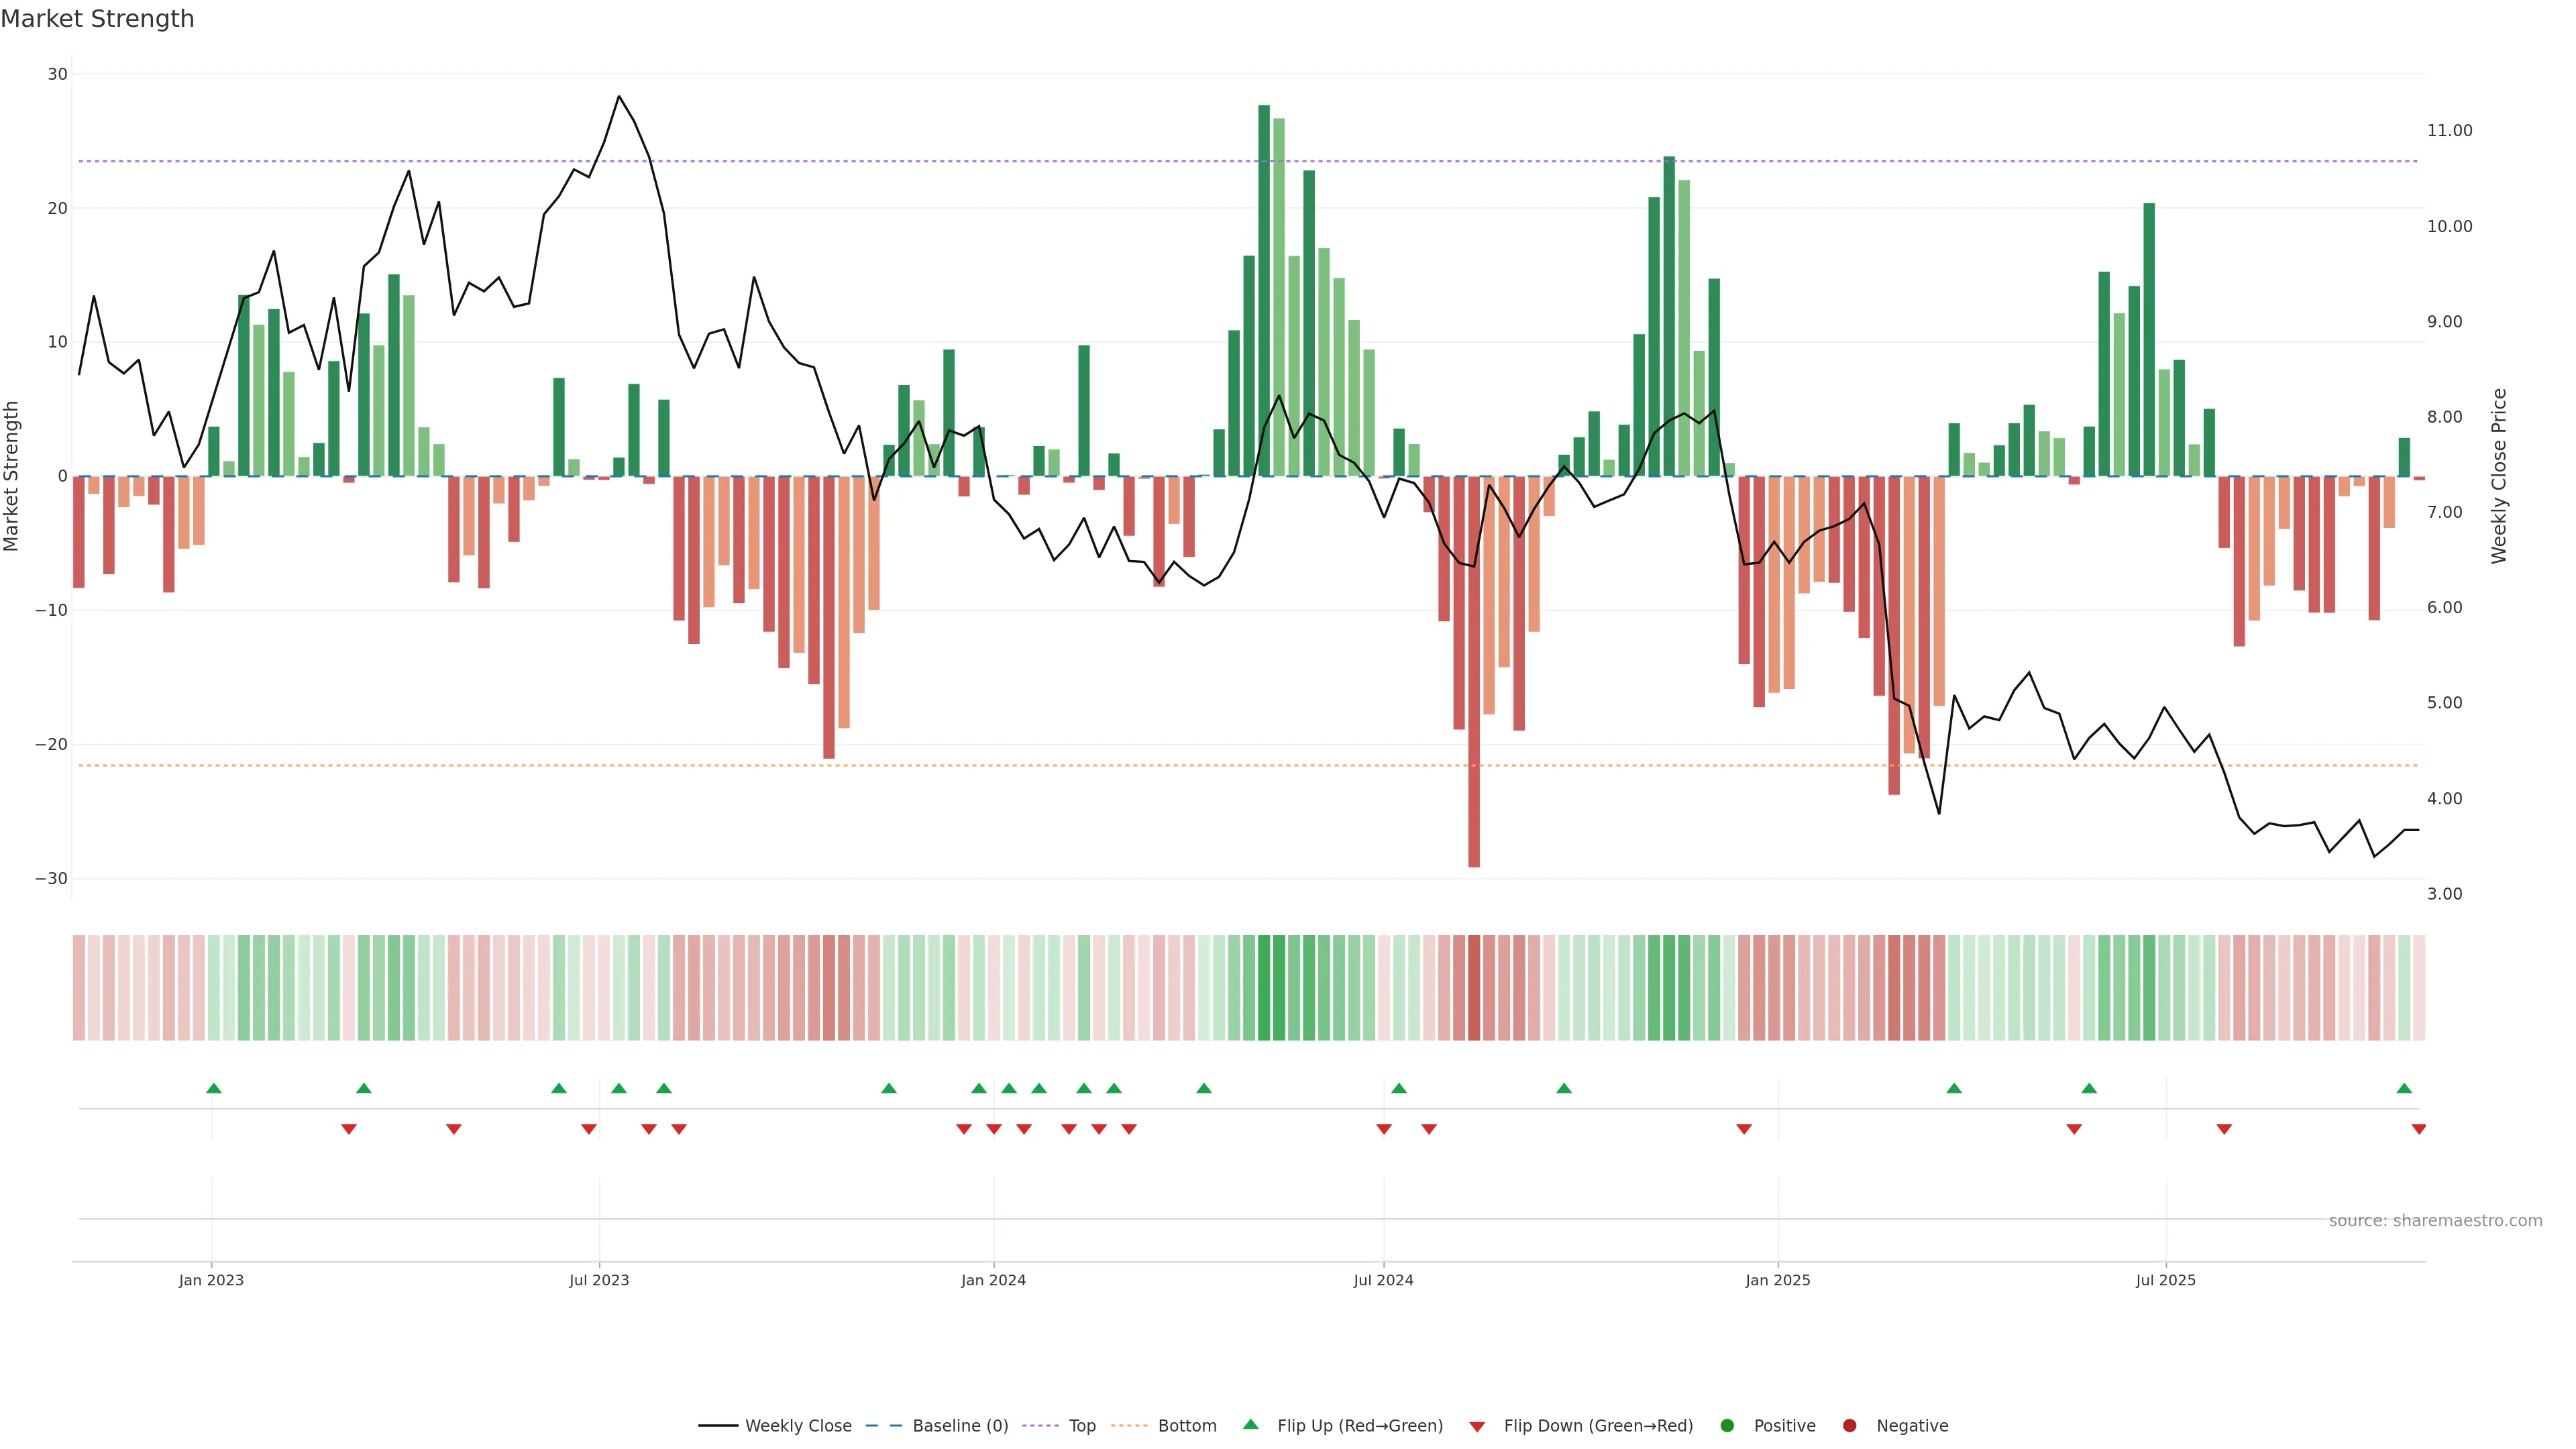Click the Flip Up green triangle legend icon
2576x1449 pixels.
tap(1250, 1425)
